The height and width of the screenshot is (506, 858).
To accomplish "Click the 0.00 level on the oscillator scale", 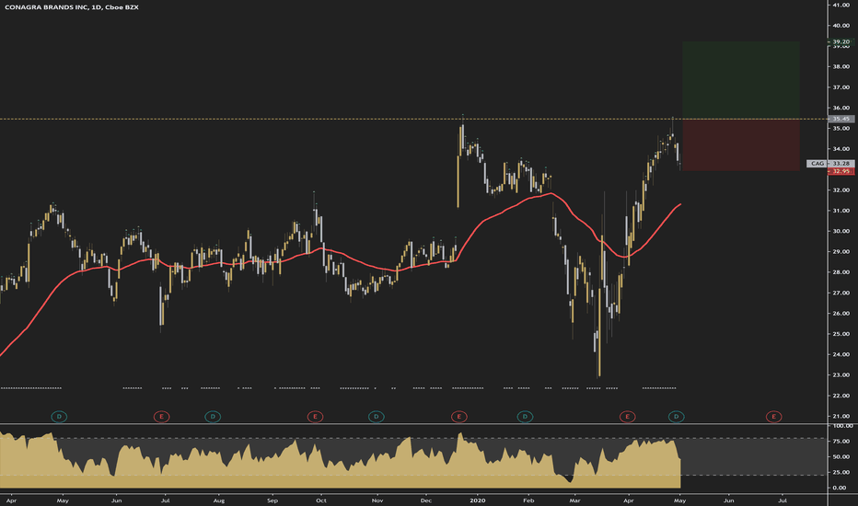I will tap(840, 488).
